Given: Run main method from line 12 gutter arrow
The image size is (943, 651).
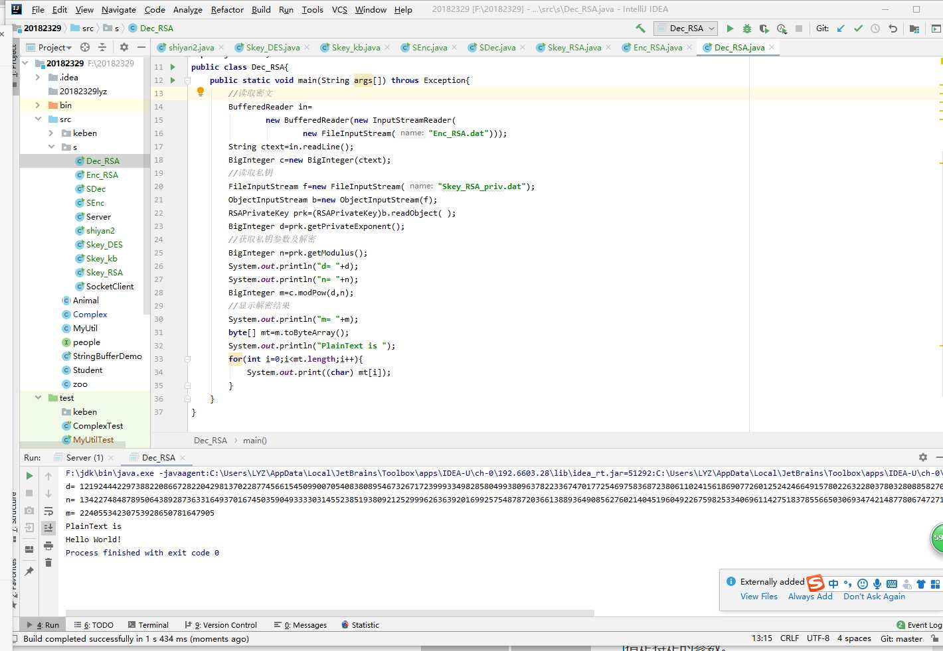Looking at the screenshot, I should (x=173, y=80).
